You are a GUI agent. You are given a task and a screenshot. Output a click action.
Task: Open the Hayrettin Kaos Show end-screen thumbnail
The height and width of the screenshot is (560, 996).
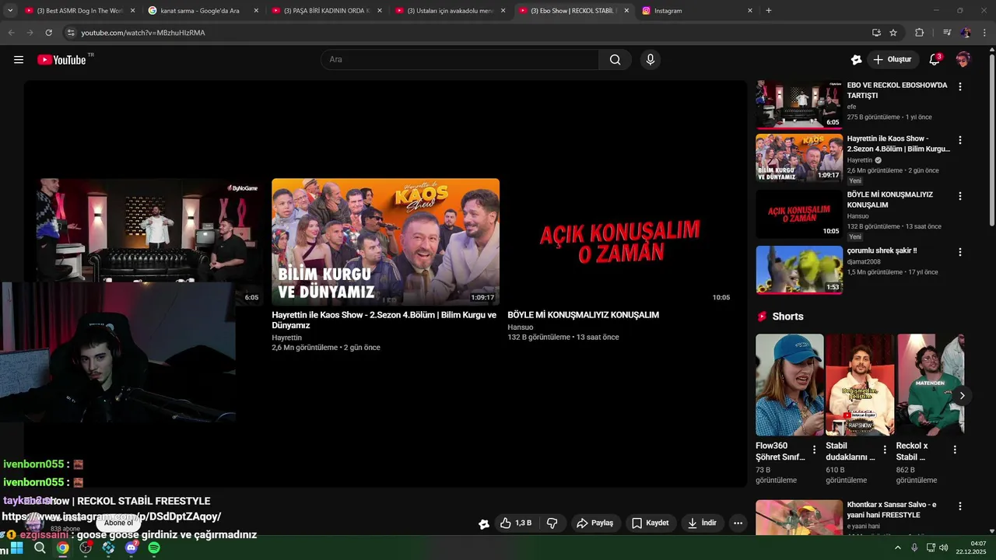click(x=385, y=242)
